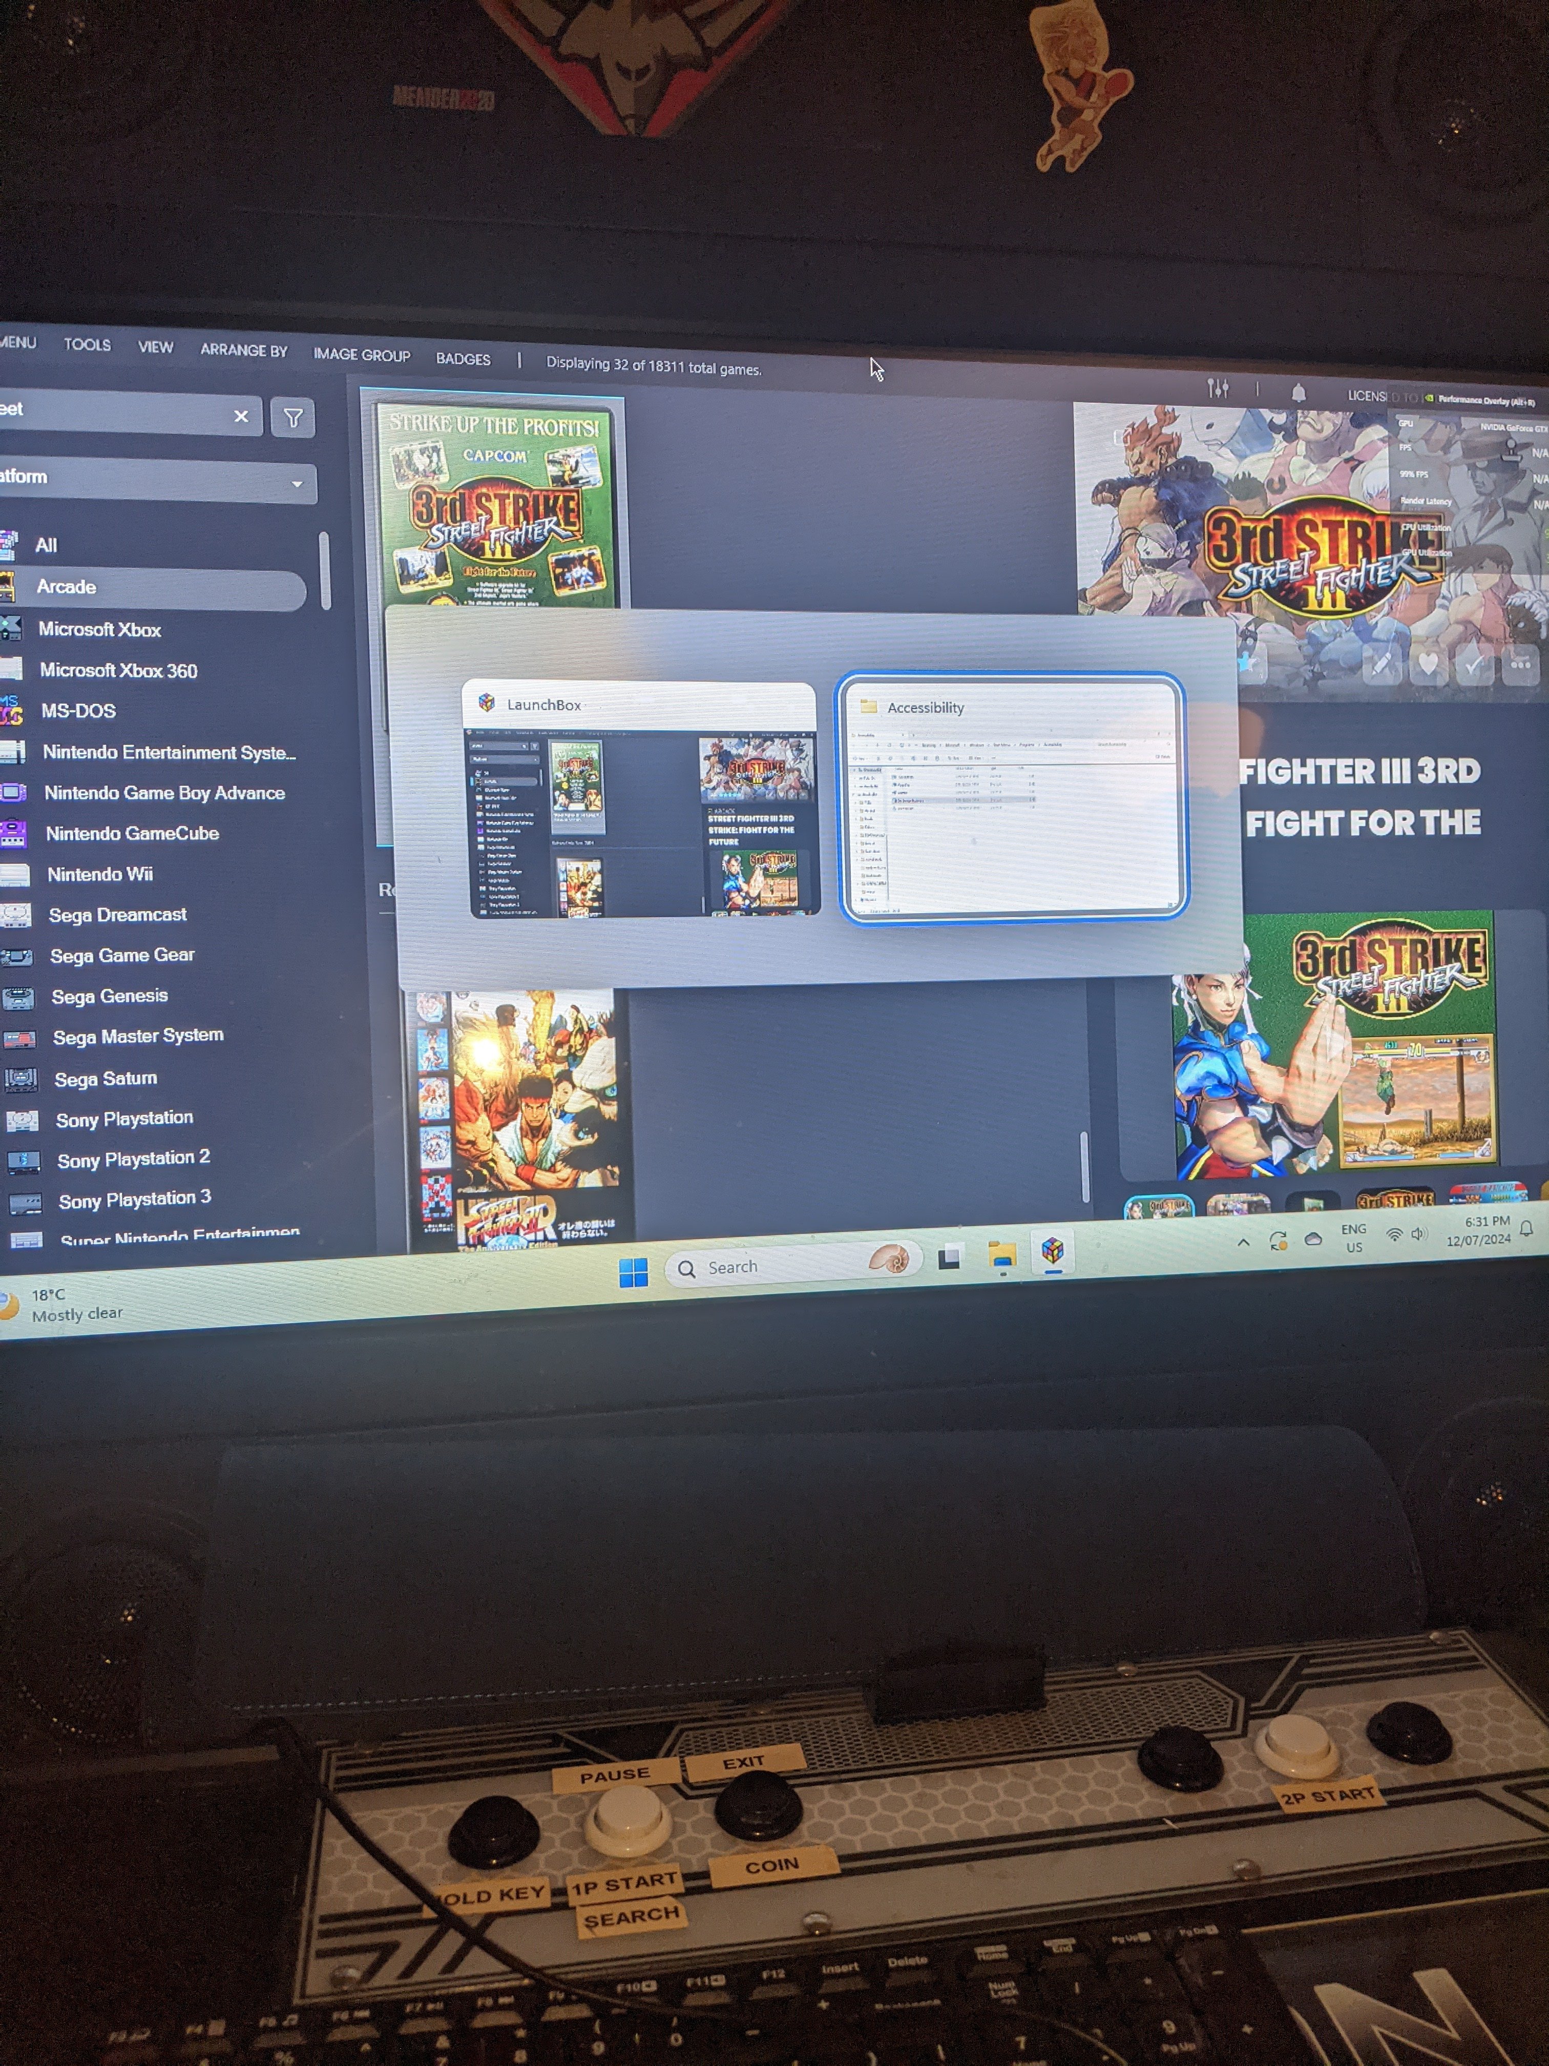Open the weather widget showing 18°C
This screenshot has height=2066, width=1549.
(x=64, y=1304)
